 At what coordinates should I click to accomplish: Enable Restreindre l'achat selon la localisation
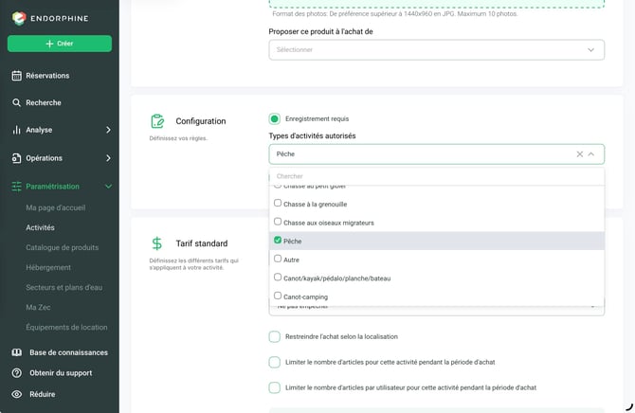pos(274,336)
